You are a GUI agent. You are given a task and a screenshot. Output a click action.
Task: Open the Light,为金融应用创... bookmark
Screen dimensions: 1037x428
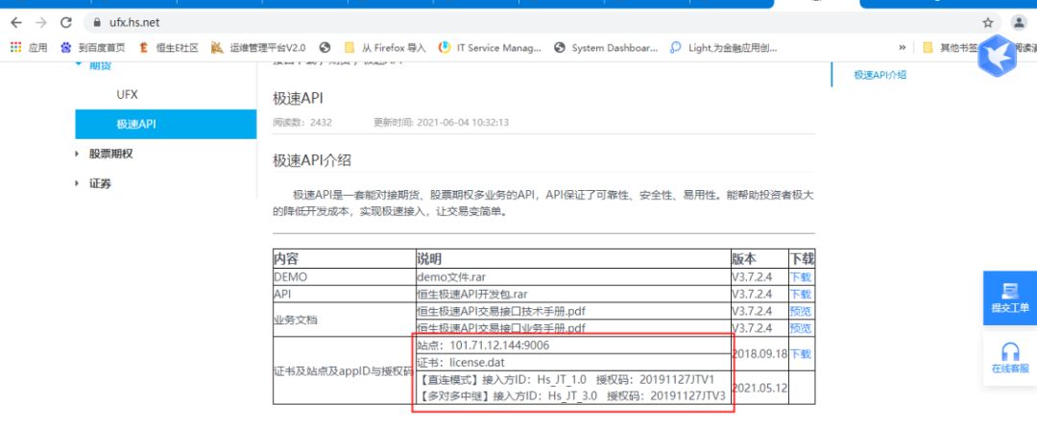click(724, 48)
